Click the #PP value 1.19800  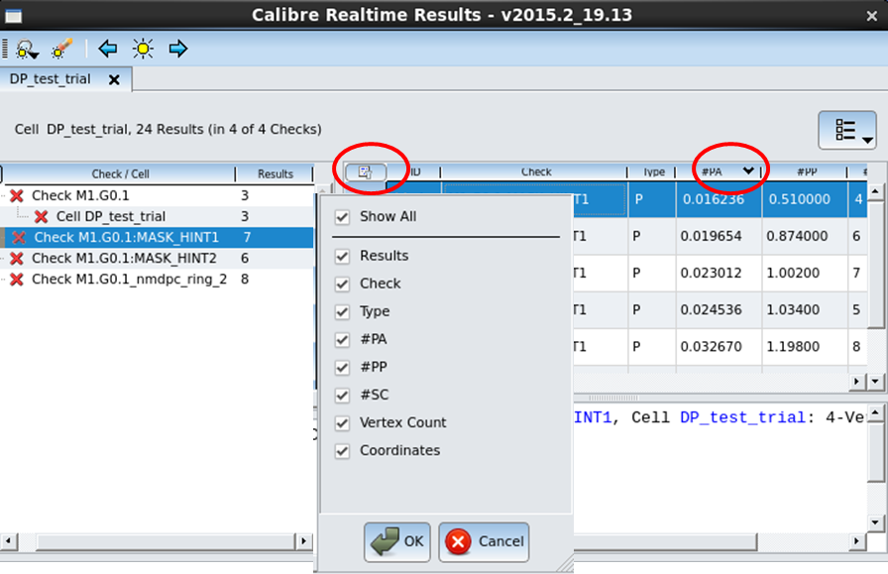793,347
